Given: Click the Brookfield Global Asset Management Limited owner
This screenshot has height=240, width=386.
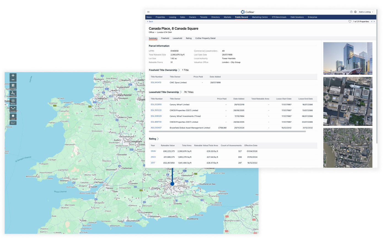Looking at the screenshot, I should 190,128.
